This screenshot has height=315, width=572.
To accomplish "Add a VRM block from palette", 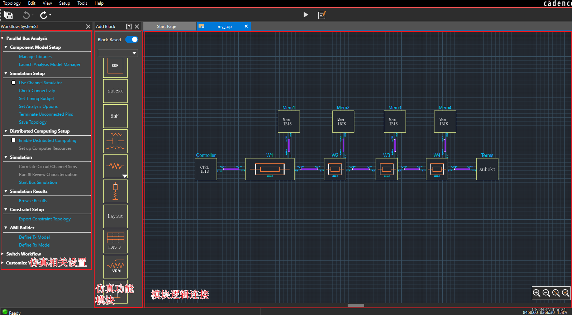I will pos(115,267).
